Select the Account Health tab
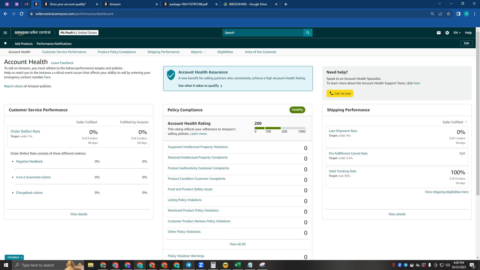480x270 pixels. (x=19, y=52)
